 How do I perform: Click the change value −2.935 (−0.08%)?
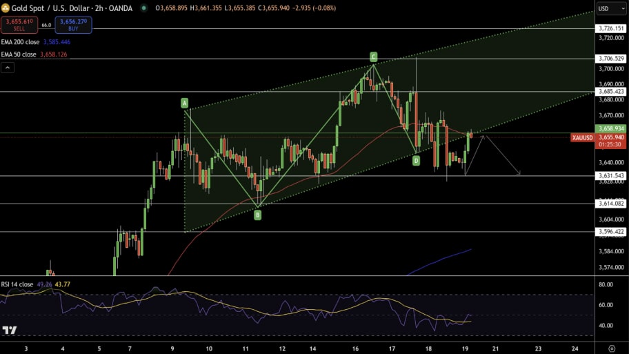pos(314,8)
